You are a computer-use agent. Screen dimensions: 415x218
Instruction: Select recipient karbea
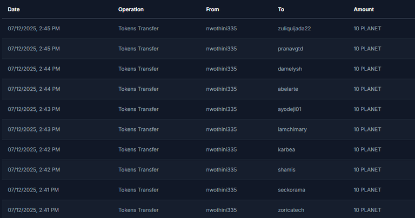point(286,149)
